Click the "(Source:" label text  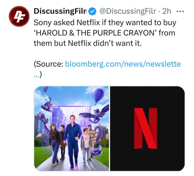point(49,64)
